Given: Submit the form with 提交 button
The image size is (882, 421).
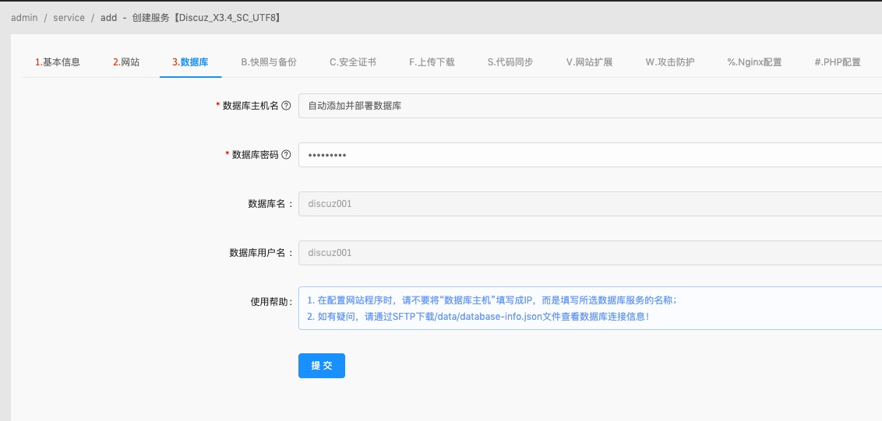Looking at the screenshot, I should (321, 365).
